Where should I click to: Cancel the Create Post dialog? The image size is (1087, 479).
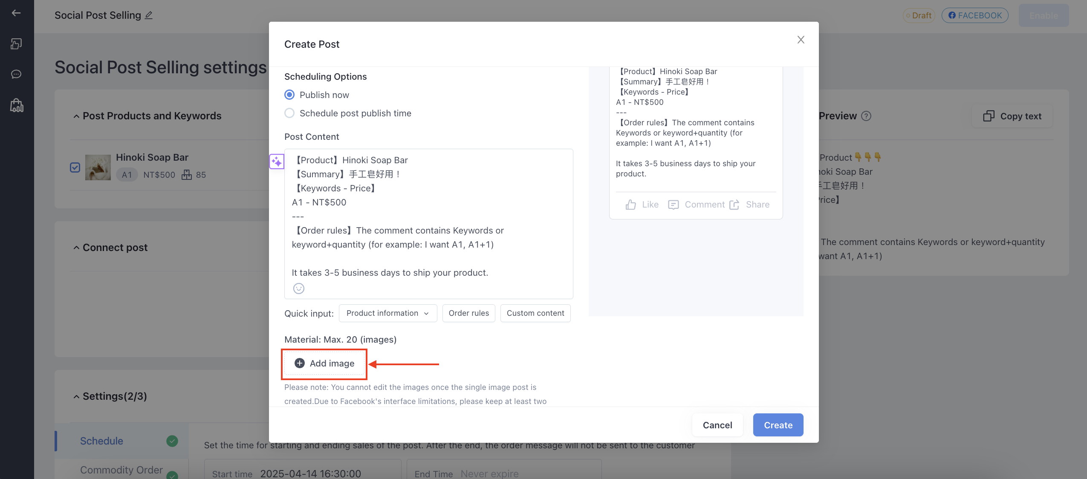click(x=717, y=425)
